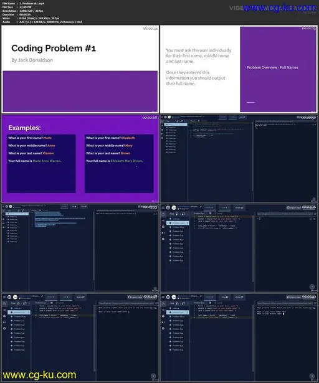319x383 pixels.
Task: Select Problem 10.py in empty-console frame file list
Action: tap(178, 227)
